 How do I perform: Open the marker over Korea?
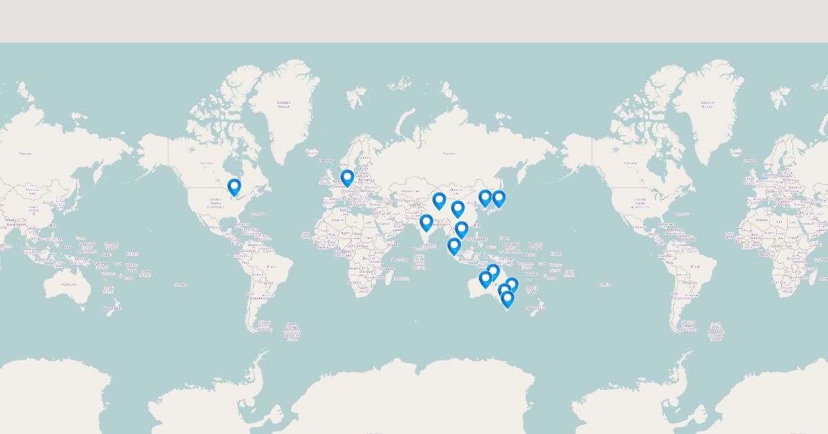click(485, 198)
